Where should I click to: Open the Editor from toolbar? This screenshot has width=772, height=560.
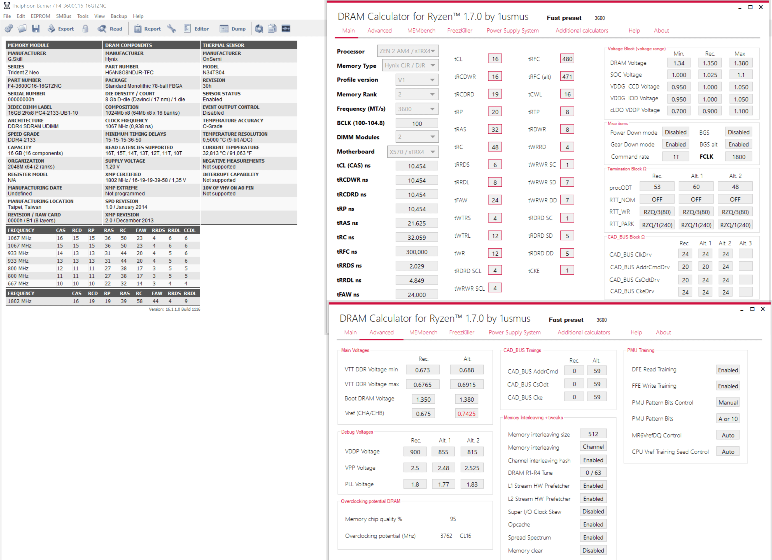click(x=196, y=29)
